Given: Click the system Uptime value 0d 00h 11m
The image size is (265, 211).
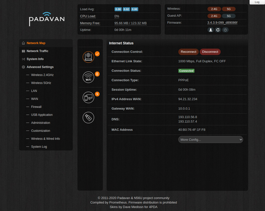Looking at the screenshot, I should (123, 30).
